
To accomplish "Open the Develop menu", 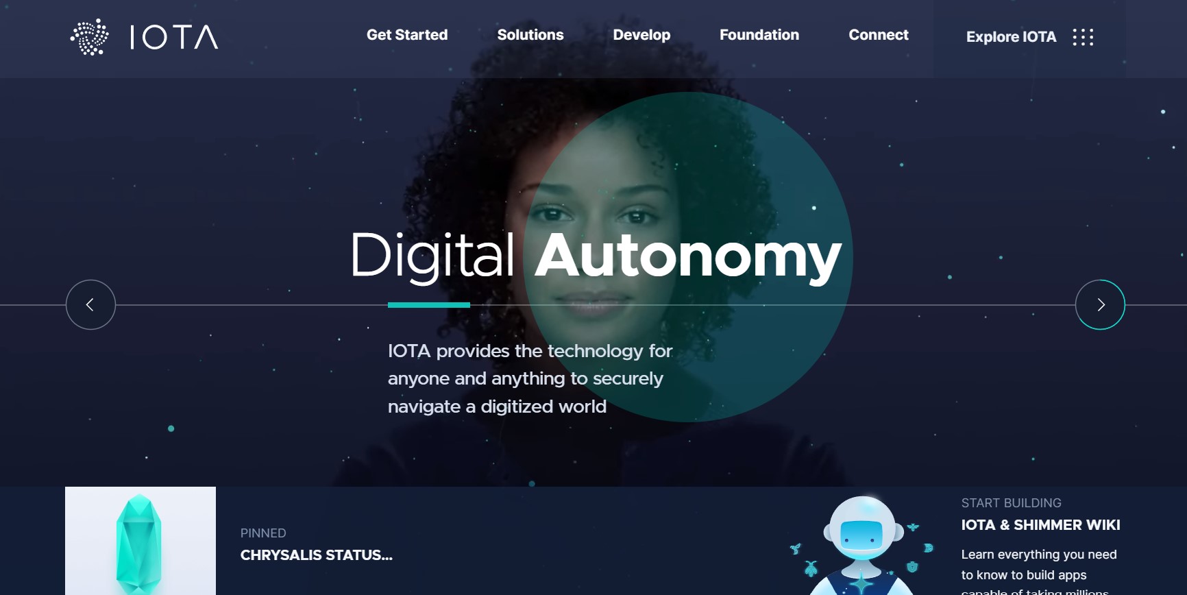I will pyautogui.click(x=641, y=35).
